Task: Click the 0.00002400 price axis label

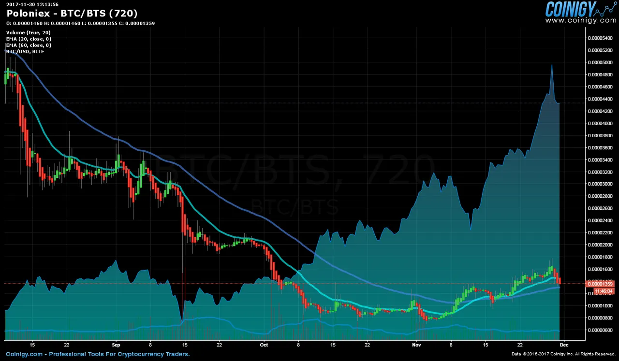Action: click(x=600, y=220)
